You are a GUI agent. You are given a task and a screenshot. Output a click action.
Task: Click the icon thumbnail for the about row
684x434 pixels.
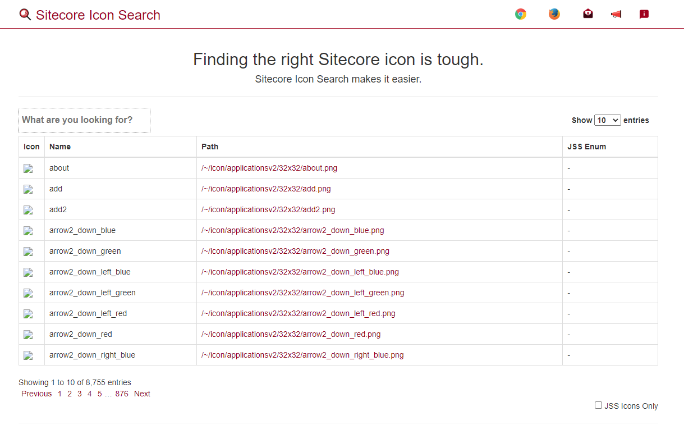pyautogui.click(x=28, y=168)
